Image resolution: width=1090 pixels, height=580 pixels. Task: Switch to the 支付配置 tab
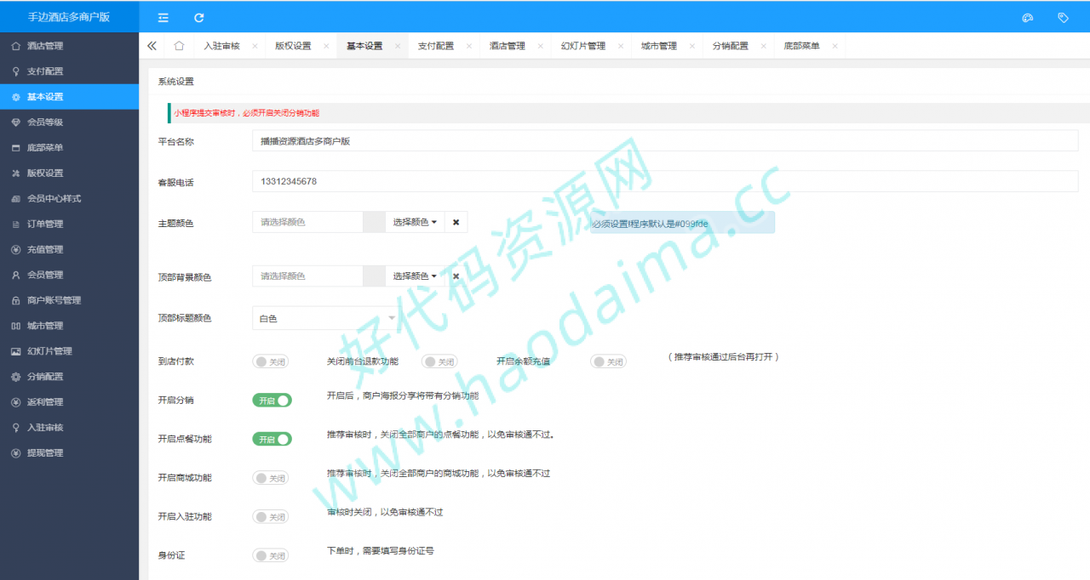[x=436, y=46]
